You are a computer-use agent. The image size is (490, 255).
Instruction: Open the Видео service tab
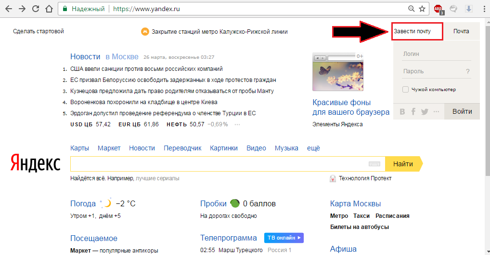[256, 148]
